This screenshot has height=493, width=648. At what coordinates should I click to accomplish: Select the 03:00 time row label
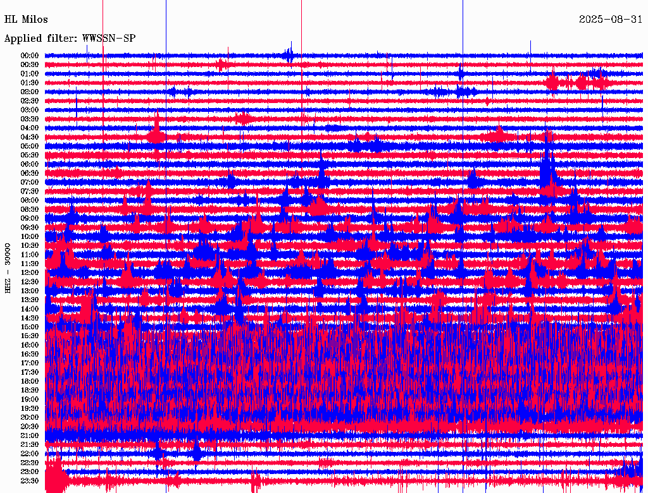point(30,110)
